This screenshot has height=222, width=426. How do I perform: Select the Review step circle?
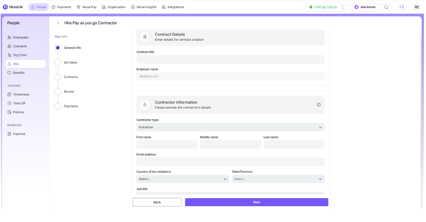point(58,92)
